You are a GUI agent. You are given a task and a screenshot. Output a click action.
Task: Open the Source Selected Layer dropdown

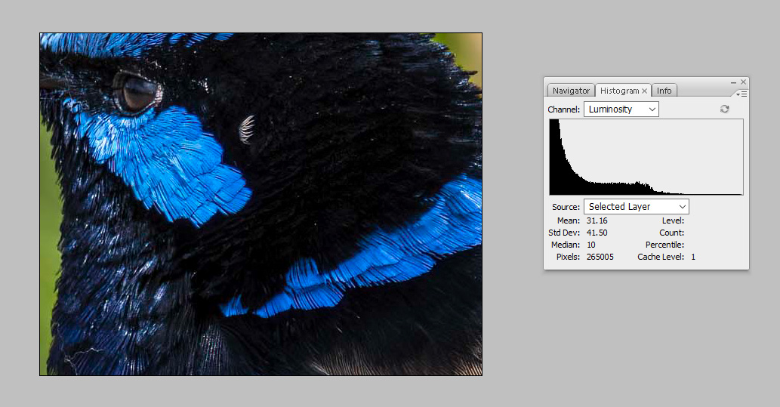(636, 207)
